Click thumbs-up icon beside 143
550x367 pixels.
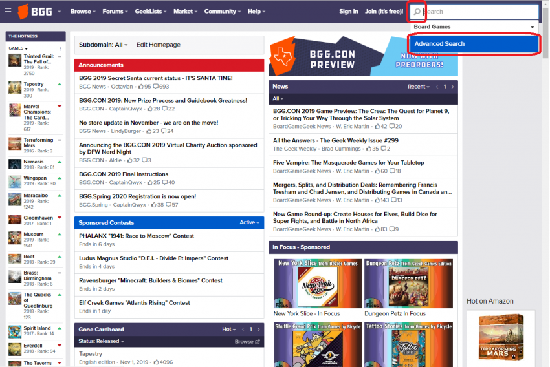tap(377, 200)
